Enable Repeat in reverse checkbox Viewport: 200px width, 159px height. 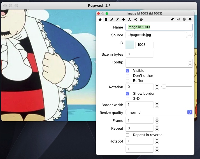[x=127, y=135]
